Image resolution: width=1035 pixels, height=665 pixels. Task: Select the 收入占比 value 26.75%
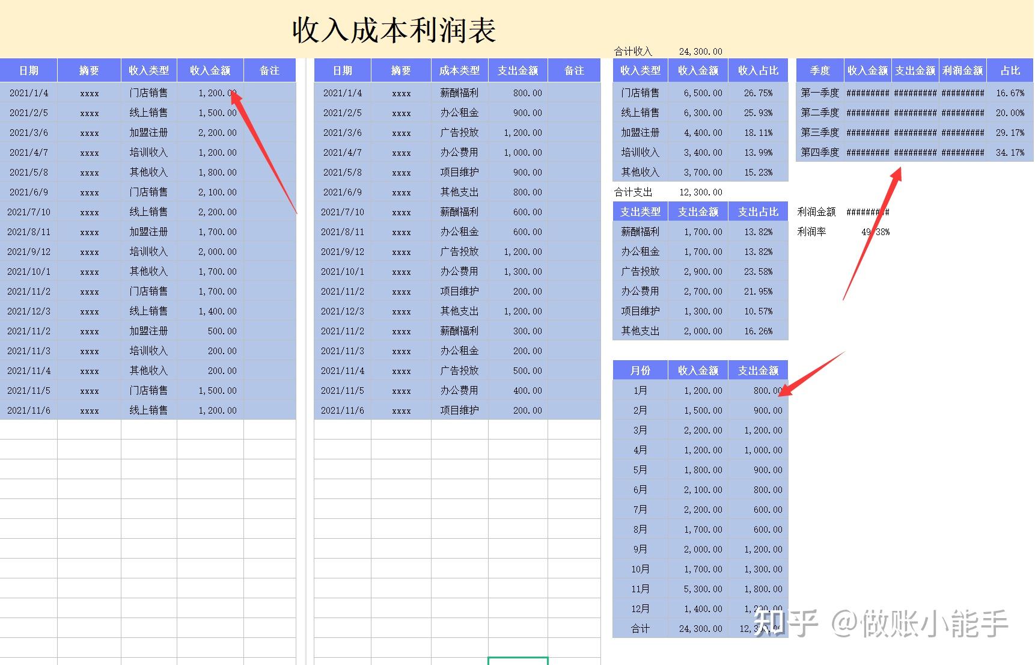(x=759, y=93)
